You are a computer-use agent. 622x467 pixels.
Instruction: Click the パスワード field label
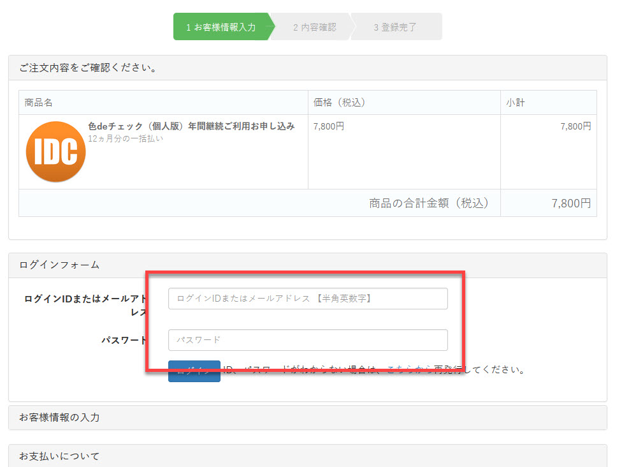(x=124, y=340)
